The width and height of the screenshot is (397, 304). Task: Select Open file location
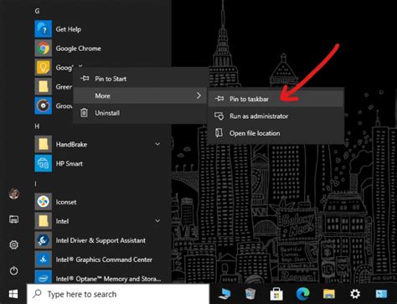pyautogui.click(x=276, y=133)
